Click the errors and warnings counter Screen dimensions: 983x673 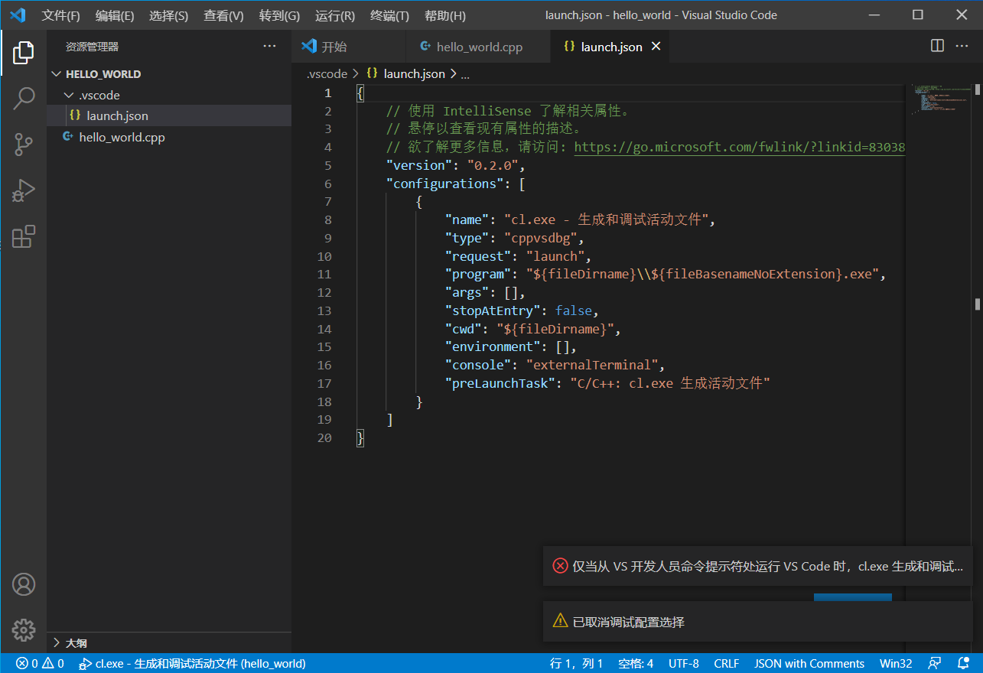point(40,663)
